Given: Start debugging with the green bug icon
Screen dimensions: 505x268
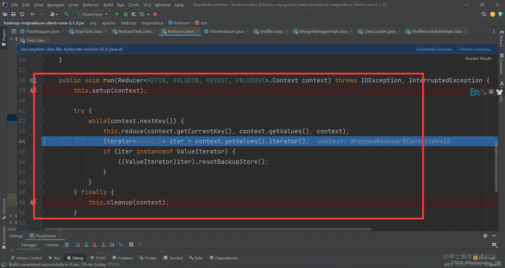Looking at the screenshot, I should tap(126, 14).
